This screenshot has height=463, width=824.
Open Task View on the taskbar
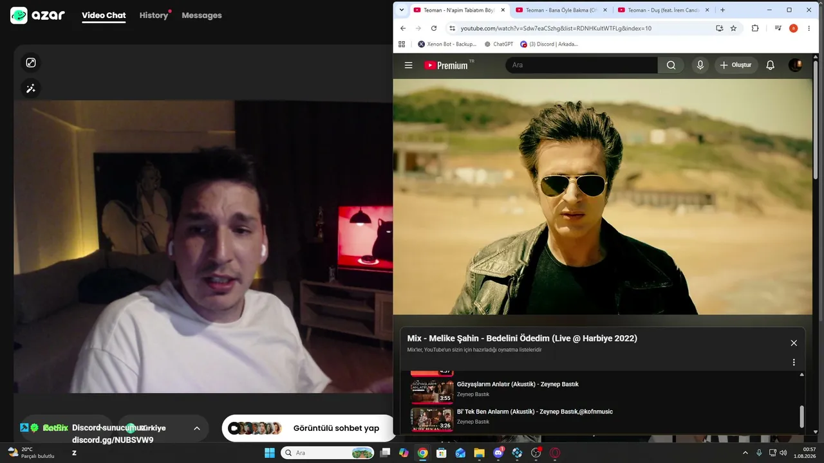click(x=385, y=453)
